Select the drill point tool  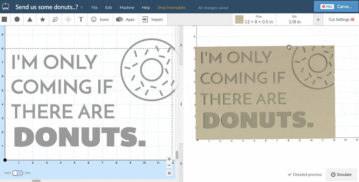pos(68,19)
